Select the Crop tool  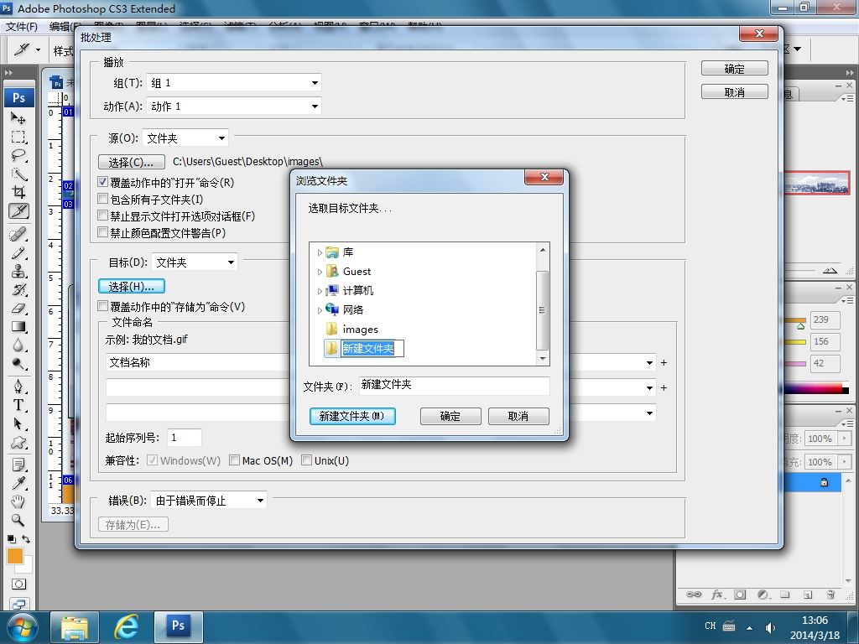point(18,192)
